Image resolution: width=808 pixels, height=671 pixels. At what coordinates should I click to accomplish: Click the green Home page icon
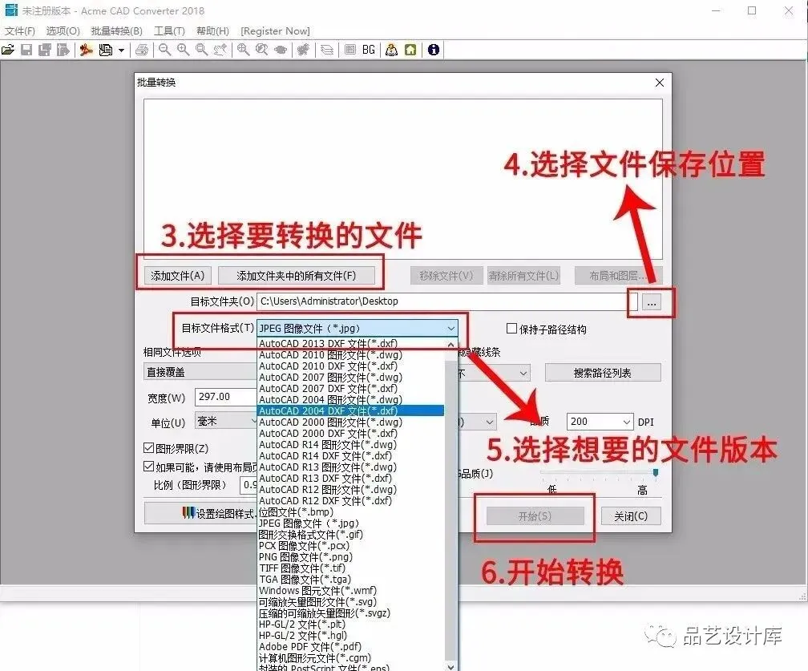click(410, 50)
